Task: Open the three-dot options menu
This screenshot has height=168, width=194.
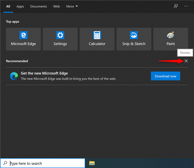Action: click(x=186, y=6)
